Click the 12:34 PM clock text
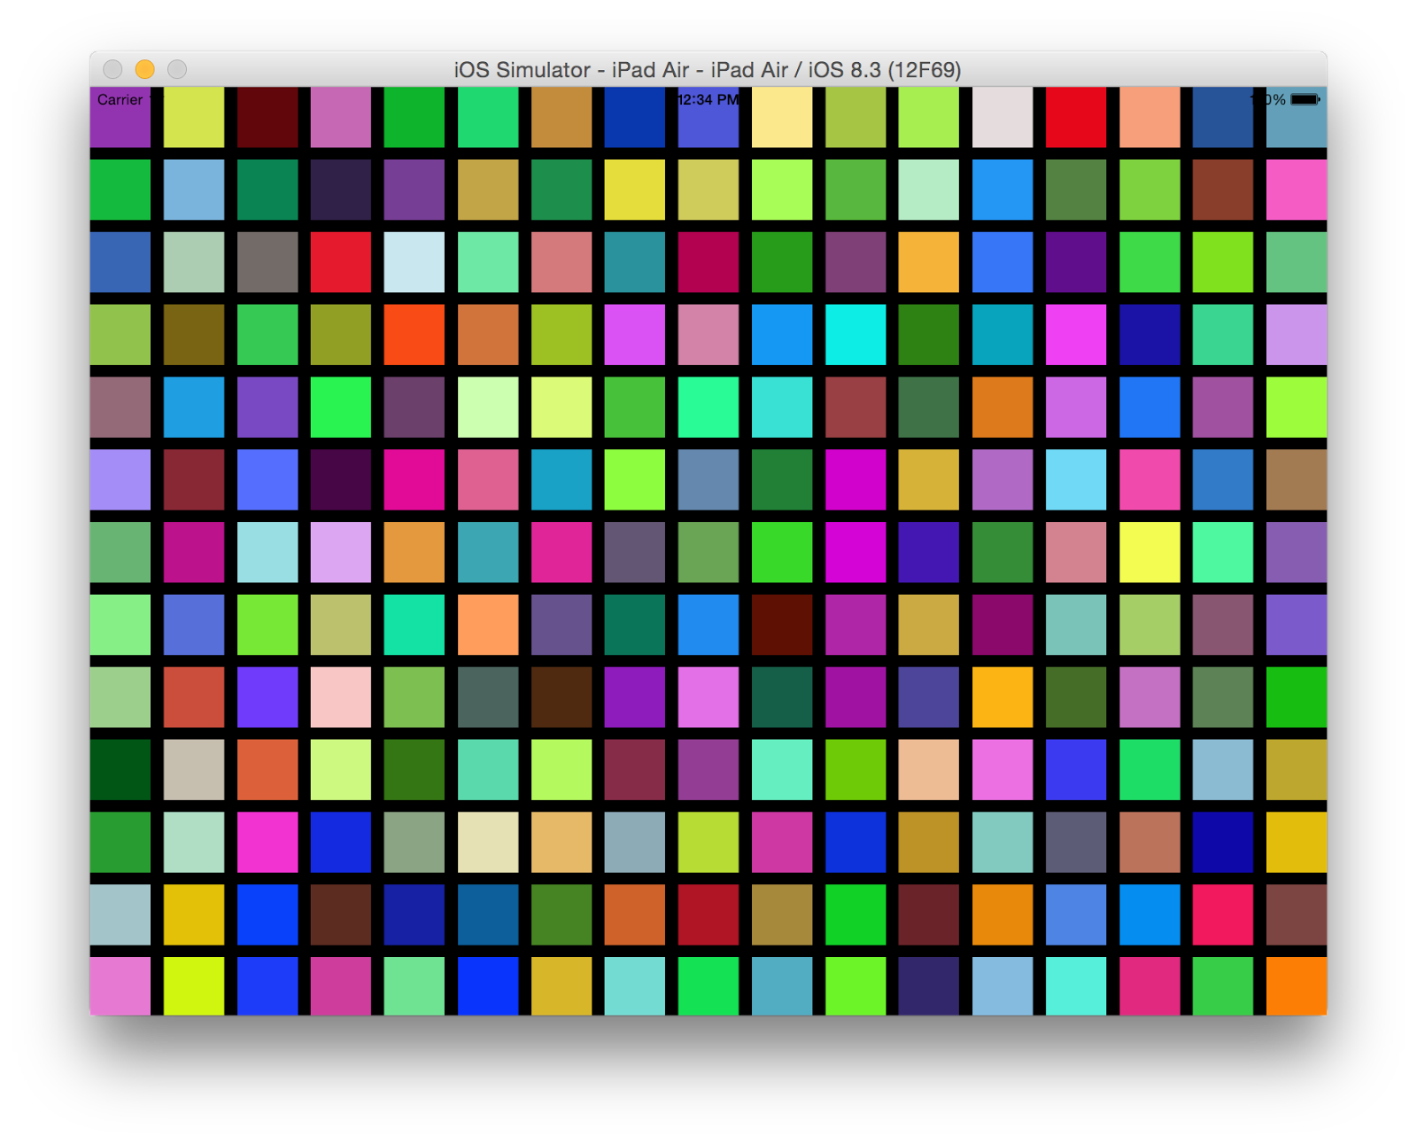Screen dimensions: 1417x1144 click(708, 100)
